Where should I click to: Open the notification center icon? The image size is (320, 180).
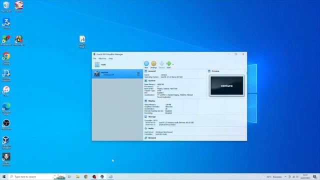click(x=315, y=176)
